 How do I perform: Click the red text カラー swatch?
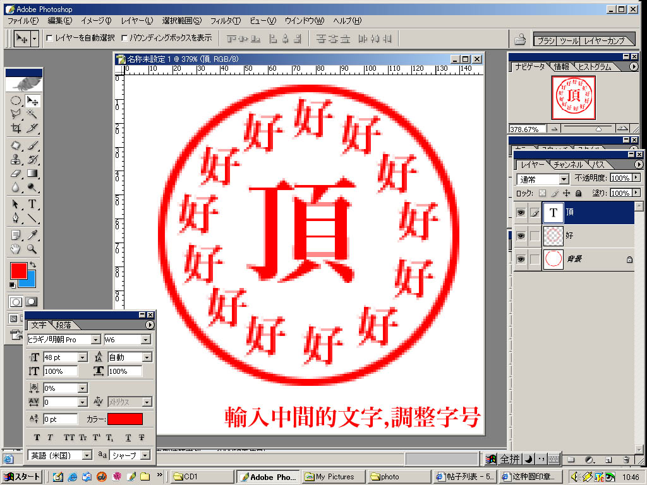tap(125, 419)
